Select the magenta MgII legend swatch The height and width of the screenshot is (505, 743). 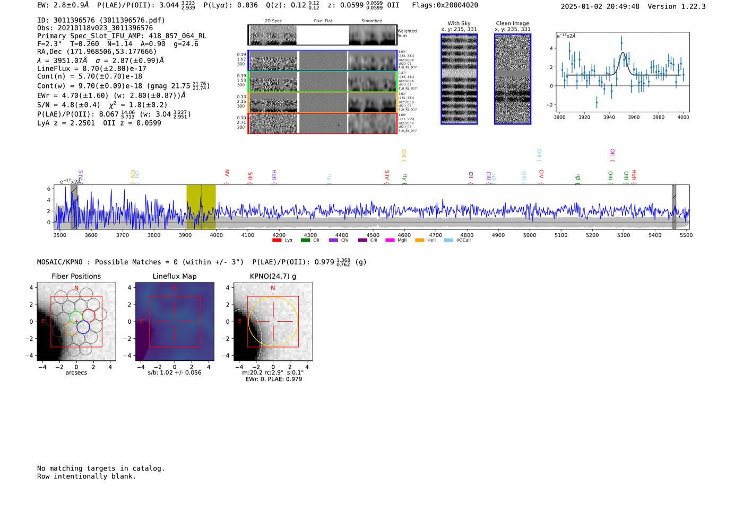[x=390, y=241]
